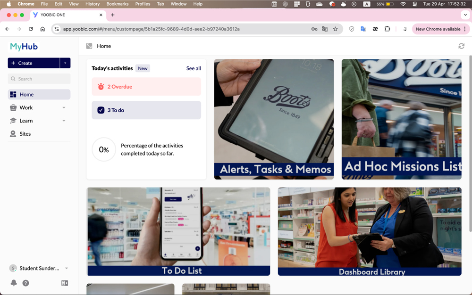This screenshot has width=472, height=295.
Task: Open Chrome extensions puzzle icon
Action: click(x=387, y=29)
